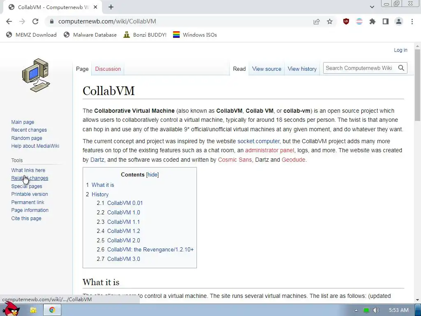Click the address bar URL

click(x=107, y=21)
